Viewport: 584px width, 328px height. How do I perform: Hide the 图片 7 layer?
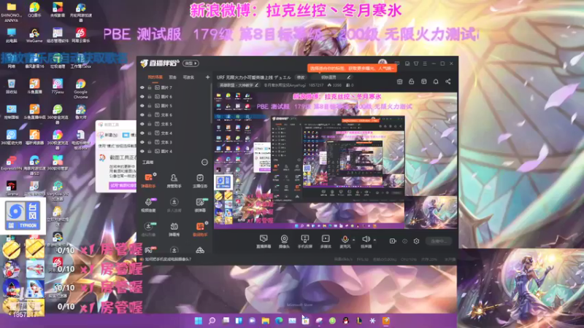pyautogui.click(x=142, y=87)
